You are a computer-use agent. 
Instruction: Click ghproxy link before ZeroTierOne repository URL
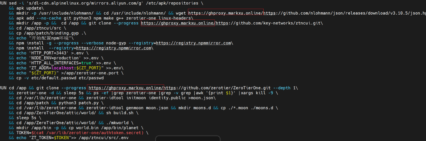(x=125, y=88)
